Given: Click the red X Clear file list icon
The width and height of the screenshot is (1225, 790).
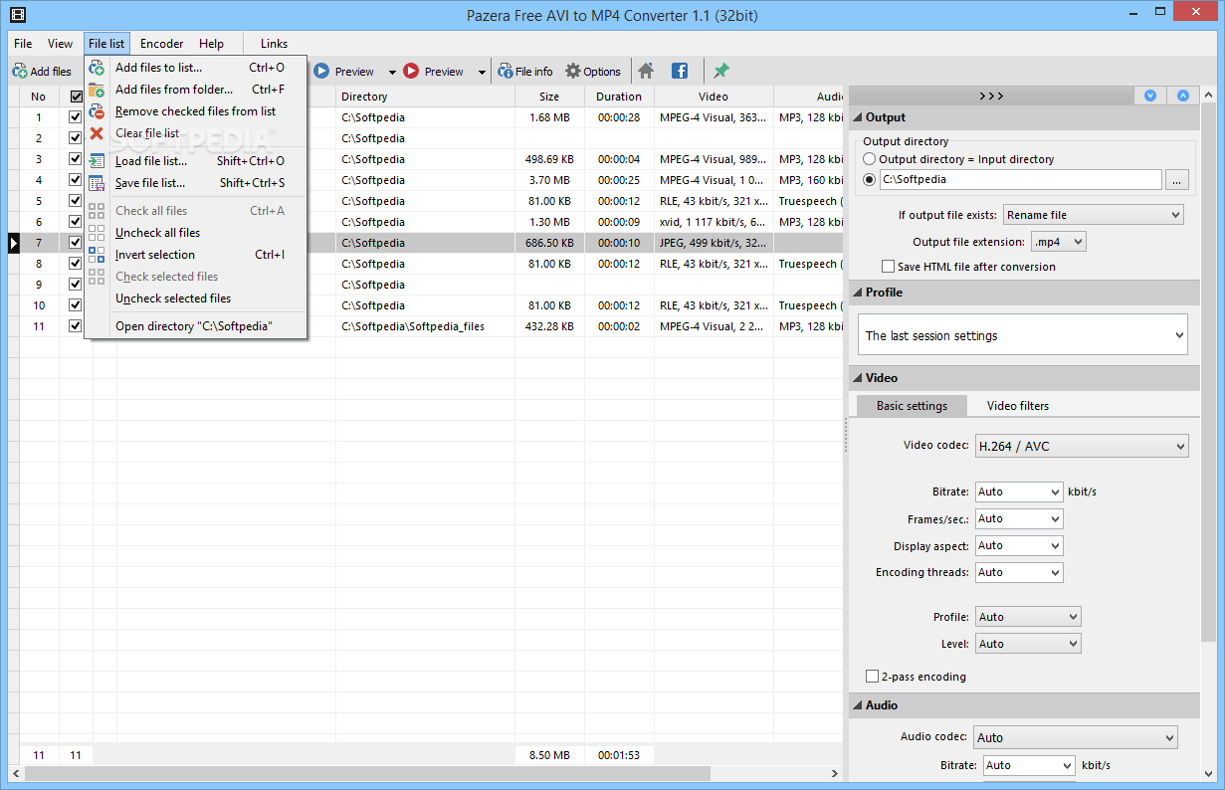Looking at the screenshot, I should [97, 133].
